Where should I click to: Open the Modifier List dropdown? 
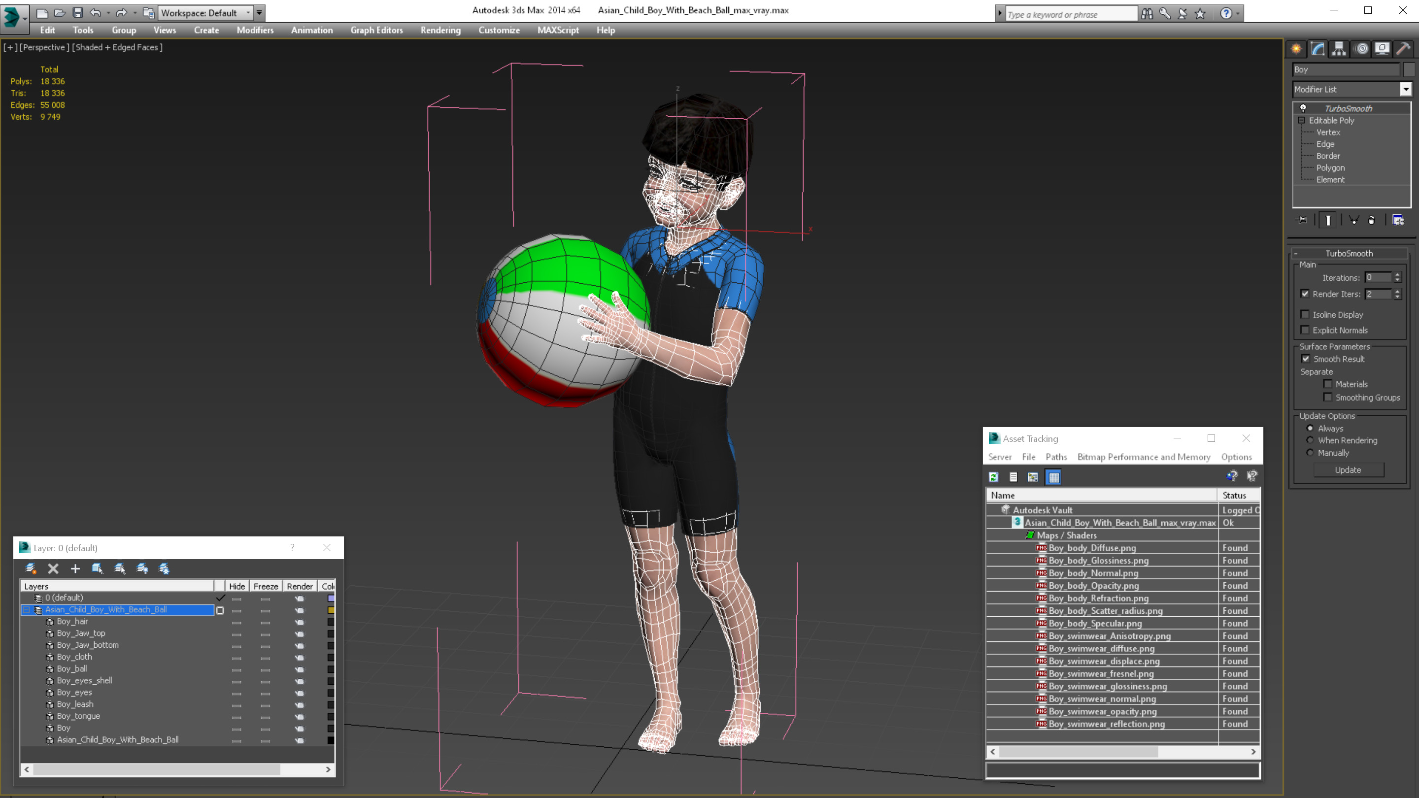pyautogui.click(x=1405, y=89)
